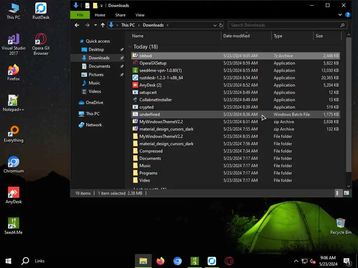Select the Recycle Bin desktop icon
The image size is (358, 268).
(341, 226)
